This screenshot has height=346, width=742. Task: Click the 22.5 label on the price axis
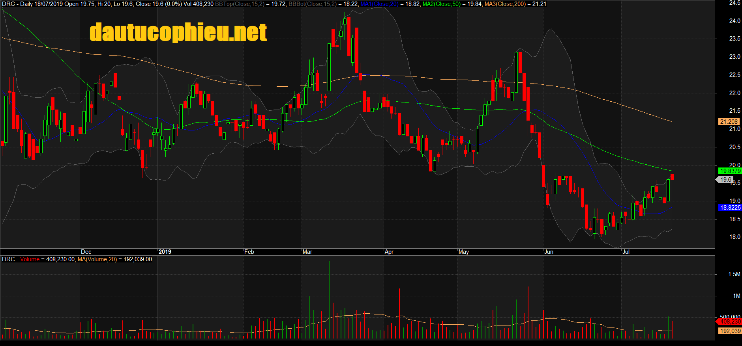pyautogui.click(x=735, y=75)
